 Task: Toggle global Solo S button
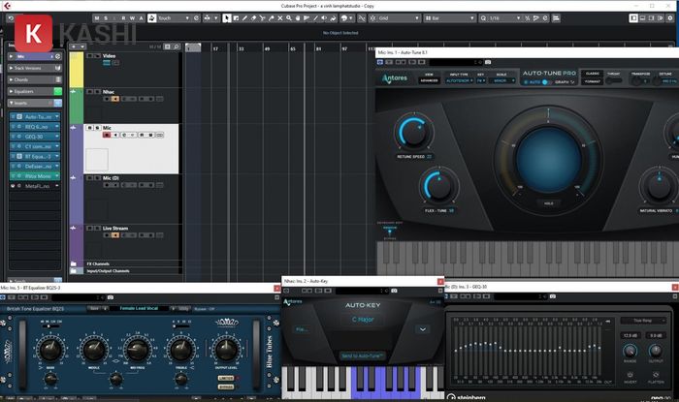tap(106, 18)
